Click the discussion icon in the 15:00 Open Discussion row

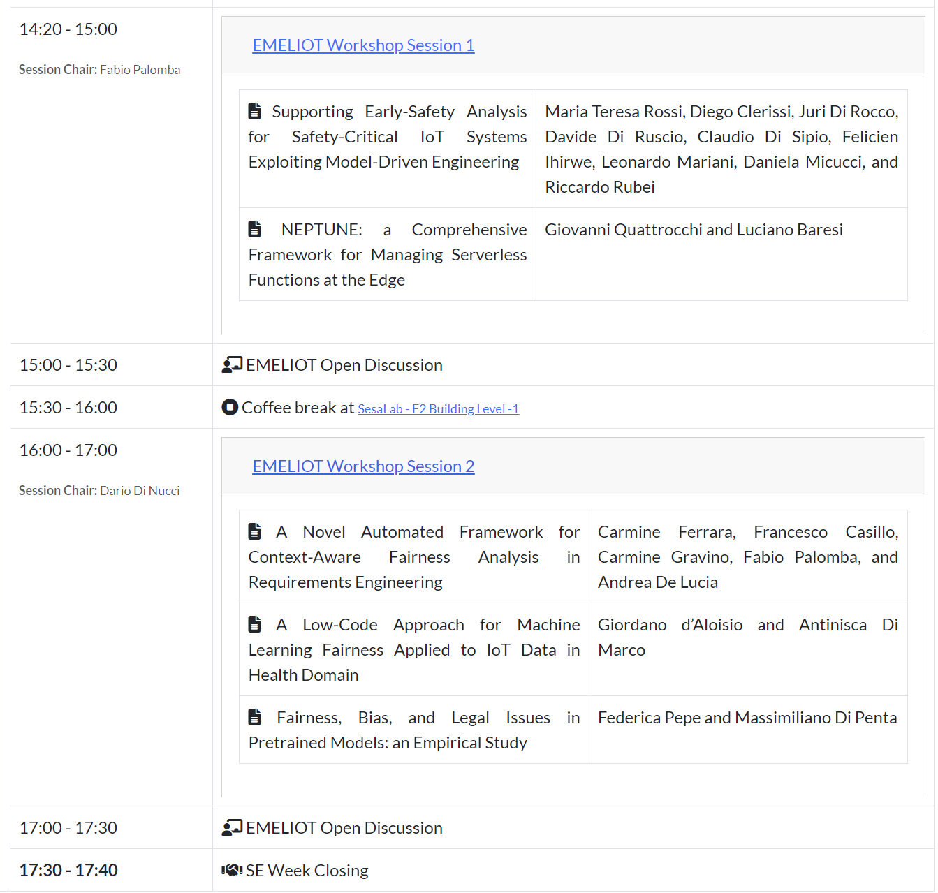(232, 365)
